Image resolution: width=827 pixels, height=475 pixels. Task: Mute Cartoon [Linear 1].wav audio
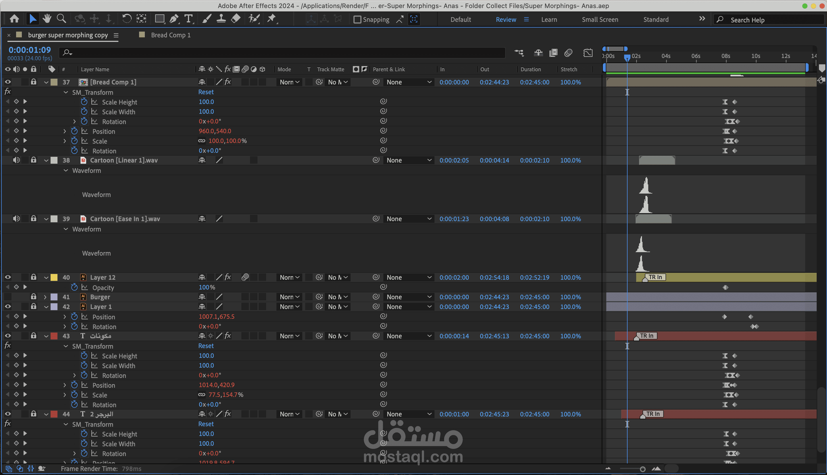pos(16,160)
